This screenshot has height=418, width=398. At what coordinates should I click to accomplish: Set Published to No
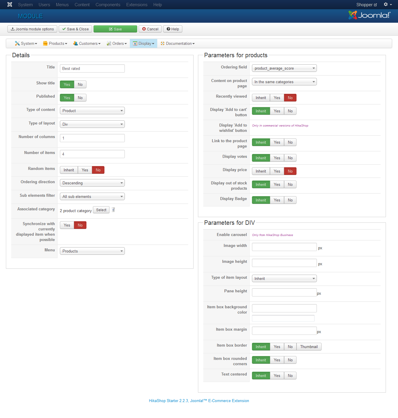[x=80, y=98]
